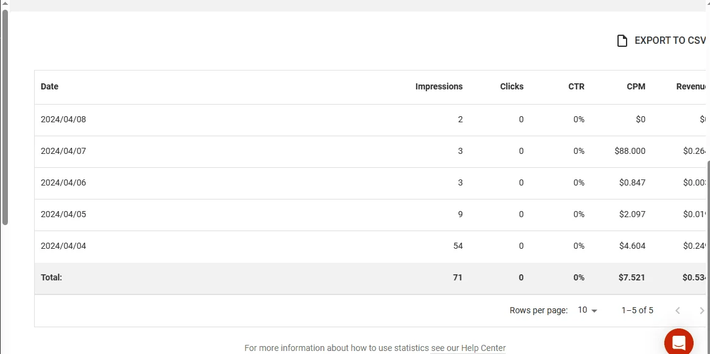Sort by the CPM column header
This screenshot has height=354, width=710.
coord(636,86)
